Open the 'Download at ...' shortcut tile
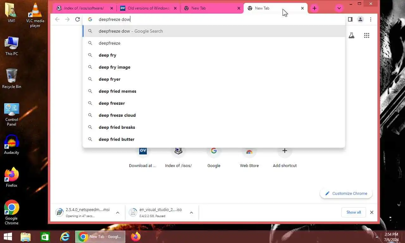Screen dimensions: 405x243 pos(143,157)
